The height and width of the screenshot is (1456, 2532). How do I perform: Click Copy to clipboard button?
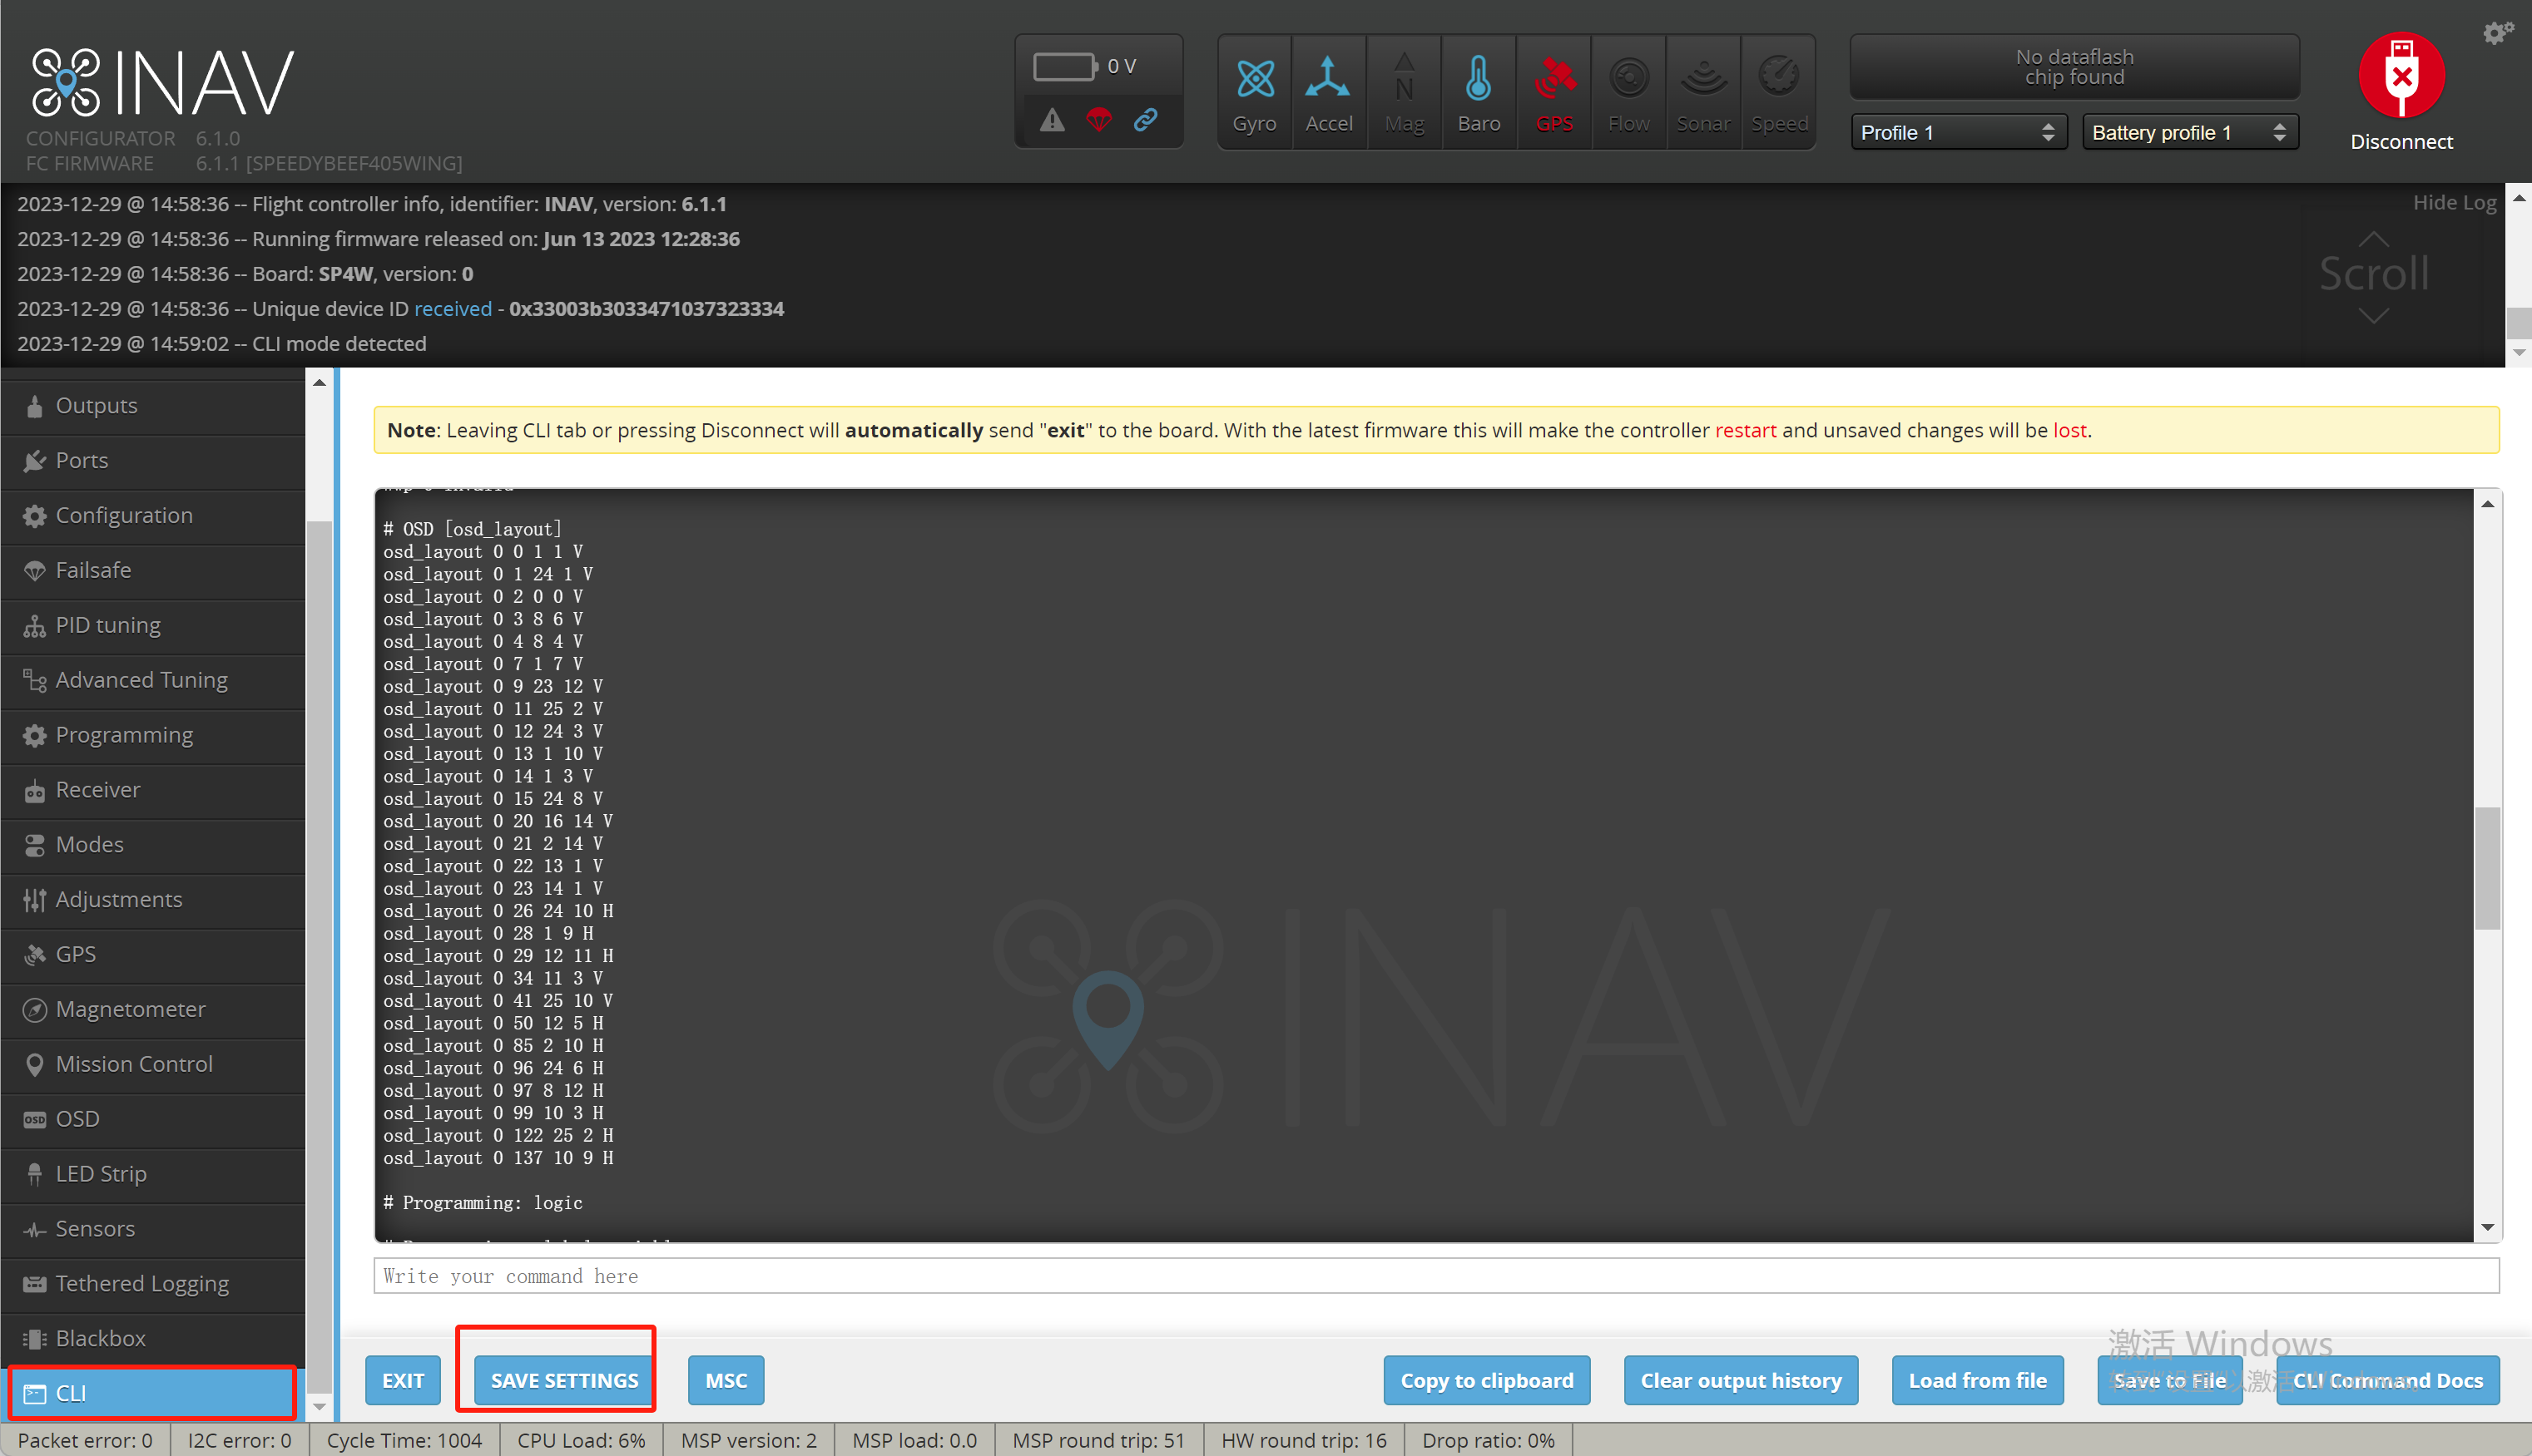coord(1487,1380)
